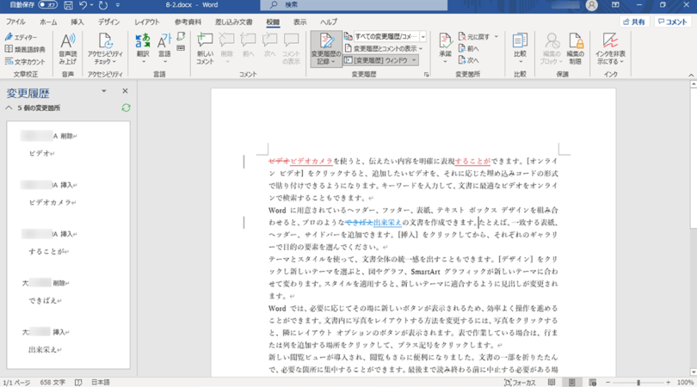Switch to フォーカス mode
The height and width of the screenshot is (387, 697).
pos(520,383)
